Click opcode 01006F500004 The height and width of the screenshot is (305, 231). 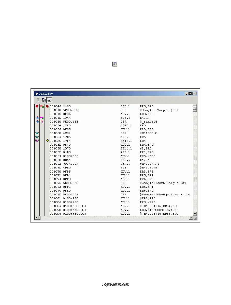[75, 206]
